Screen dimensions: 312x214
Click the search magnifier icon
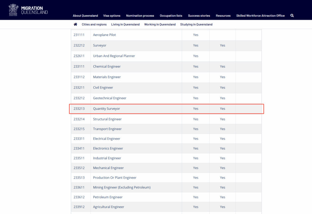point(292,16)
